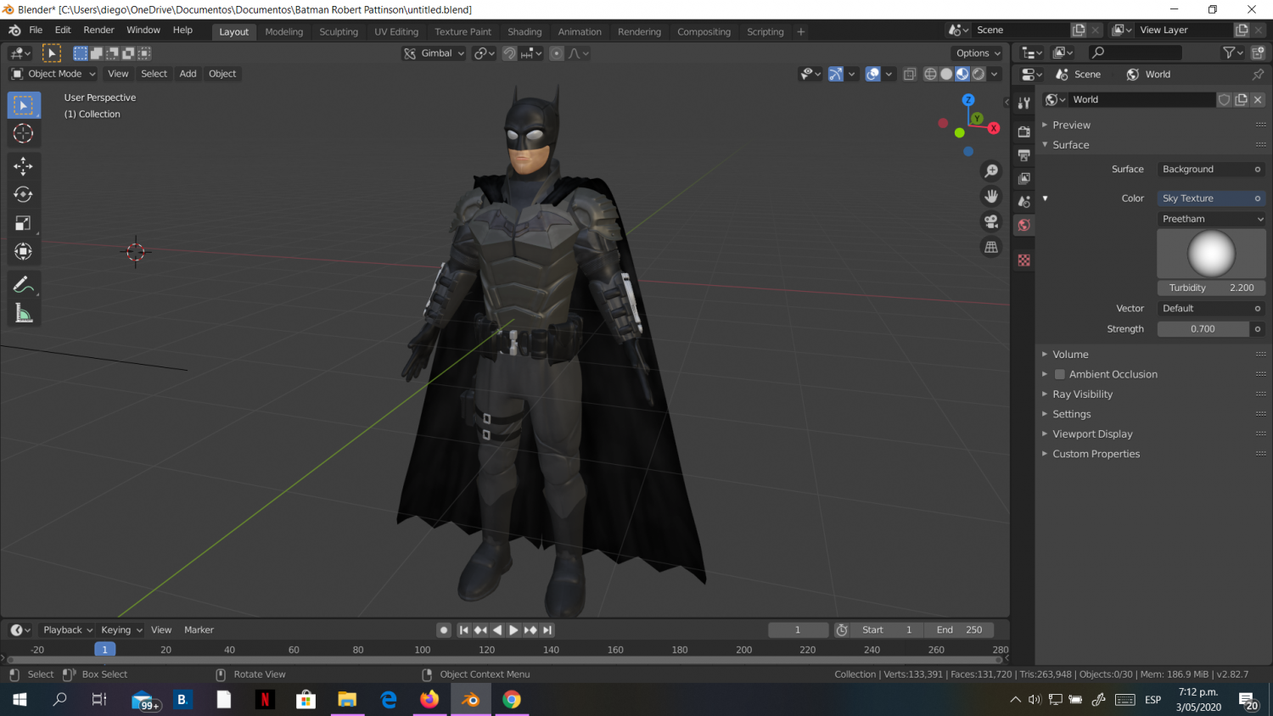This screenshot has height=716, width=1273.
Task: Launch Blender from the taskbar
Action: click(470, 699)
